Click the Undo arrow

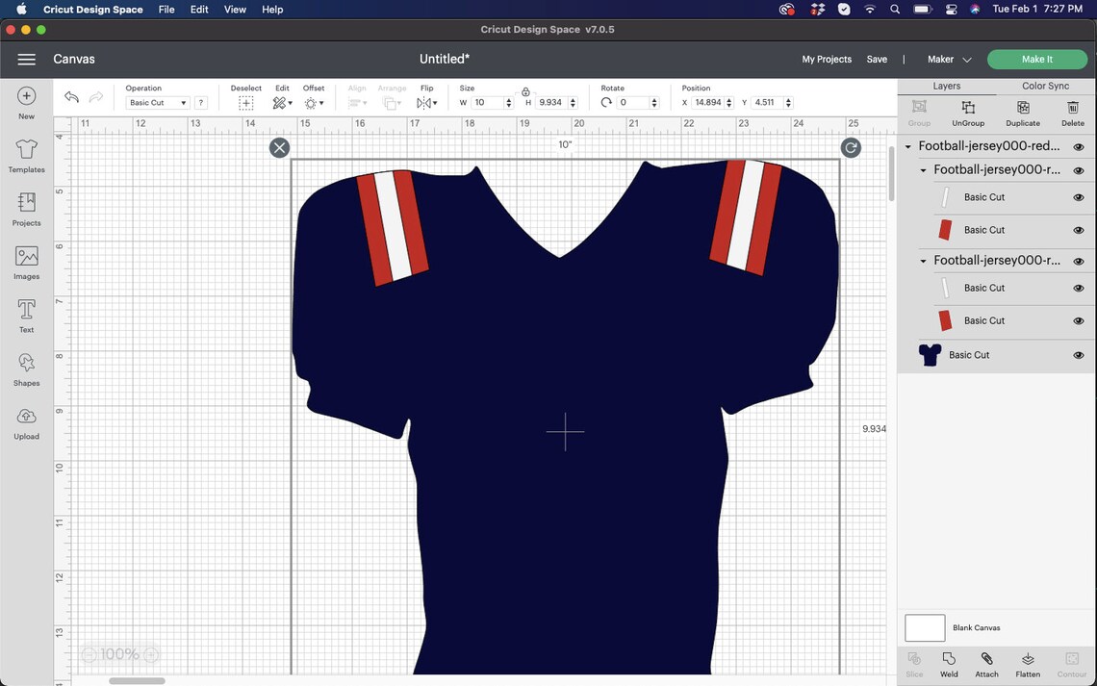click(x=71, y=96)
